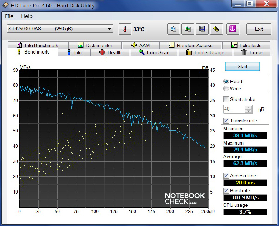This screenshot has height=226, width=279.
Task: Open the ST92503010AS drive dropdown
Action: 60,29
